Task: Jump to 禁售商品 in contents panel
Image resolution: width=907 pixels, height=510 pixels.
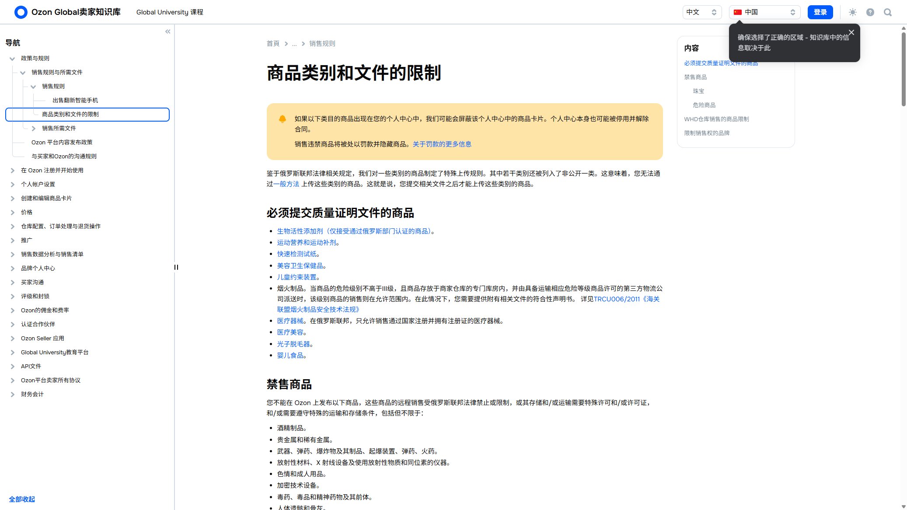Action: 695,77
